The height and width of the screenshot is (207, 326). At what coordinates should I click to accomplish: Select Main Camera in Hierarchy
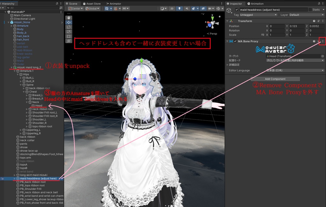tap(23, 15)
